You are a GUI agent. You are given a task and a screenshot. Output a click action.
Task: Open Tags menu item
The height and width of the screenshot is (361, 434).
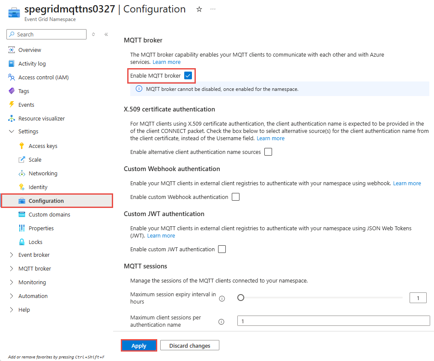point(24,91)
